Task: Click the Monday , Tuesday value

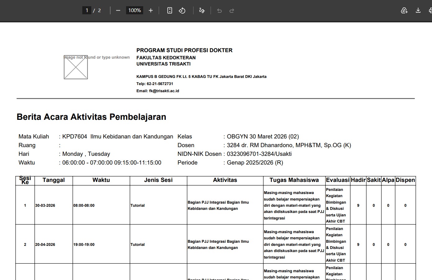Action: [x=86, y=154]
